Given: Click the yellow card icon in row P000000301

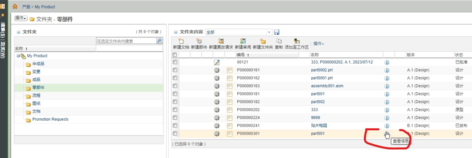Looking at the screenshot, I should click(x=229, y=134).
